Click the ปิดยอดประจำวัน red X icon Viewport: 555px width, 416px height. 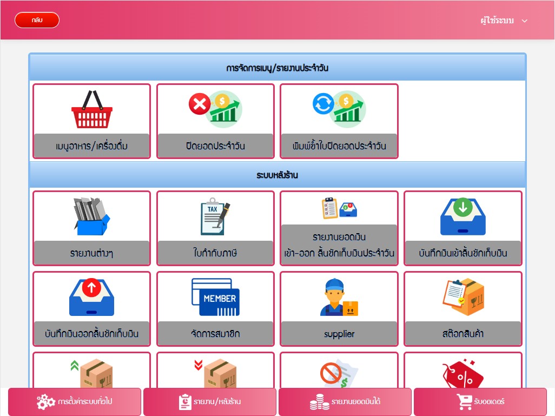pos(200,104)
